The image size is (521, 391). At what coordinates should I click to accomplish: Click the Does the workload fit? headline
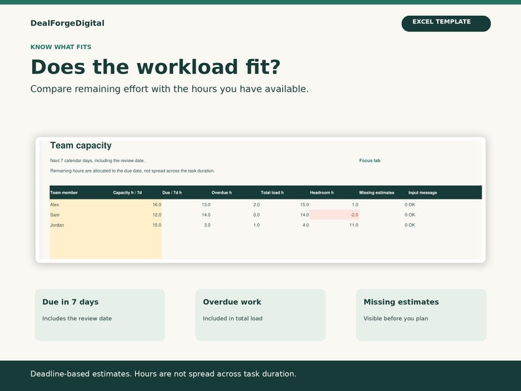point(156,67)
